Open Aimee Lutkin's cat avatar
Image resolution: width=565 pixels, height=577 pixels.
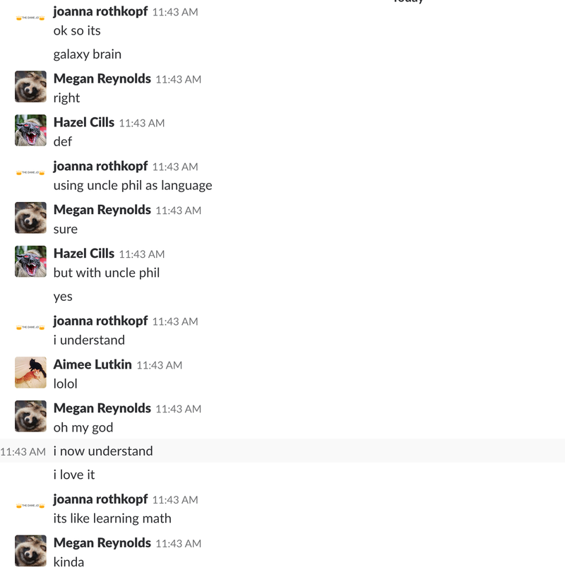[30, 372]
